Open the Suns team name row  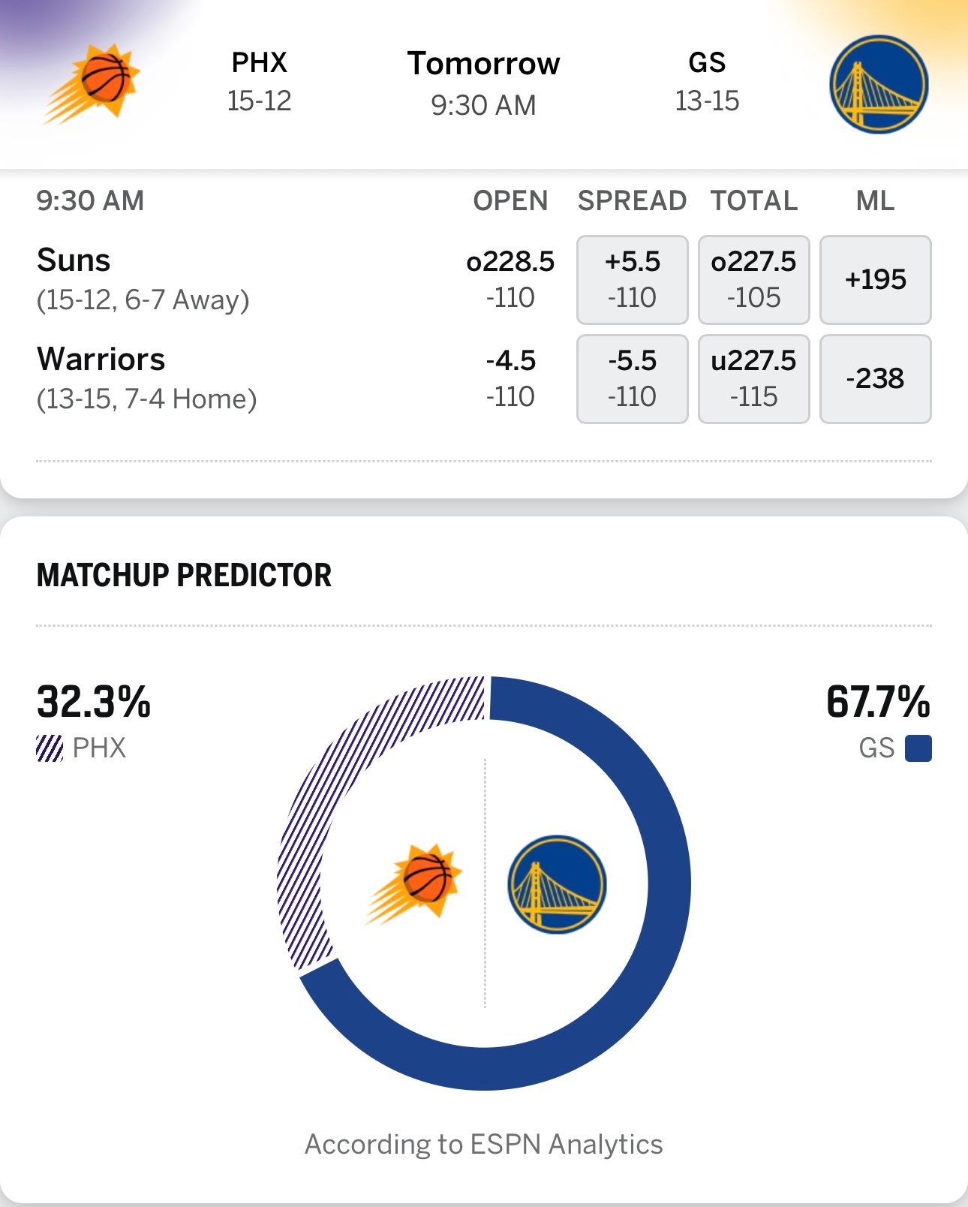pos(74,260)
